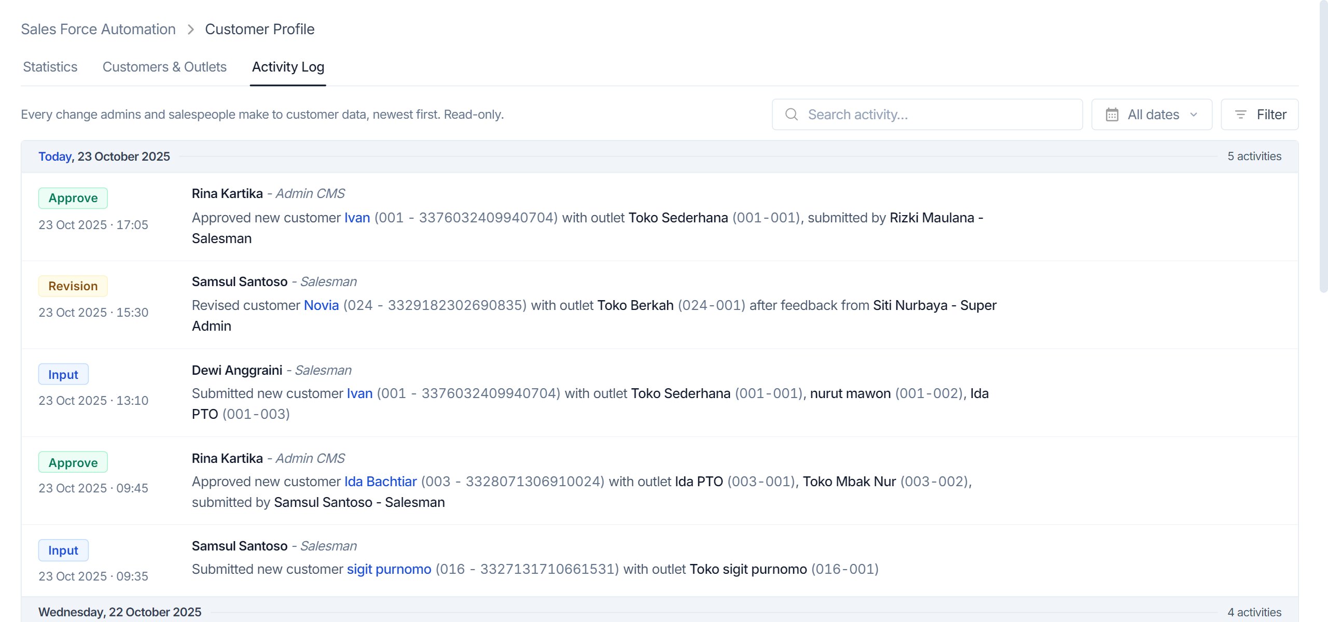This screenshot has width=1328, height=622.
Task: Click the Approve badge at 17:05
Action: (73, 198)
